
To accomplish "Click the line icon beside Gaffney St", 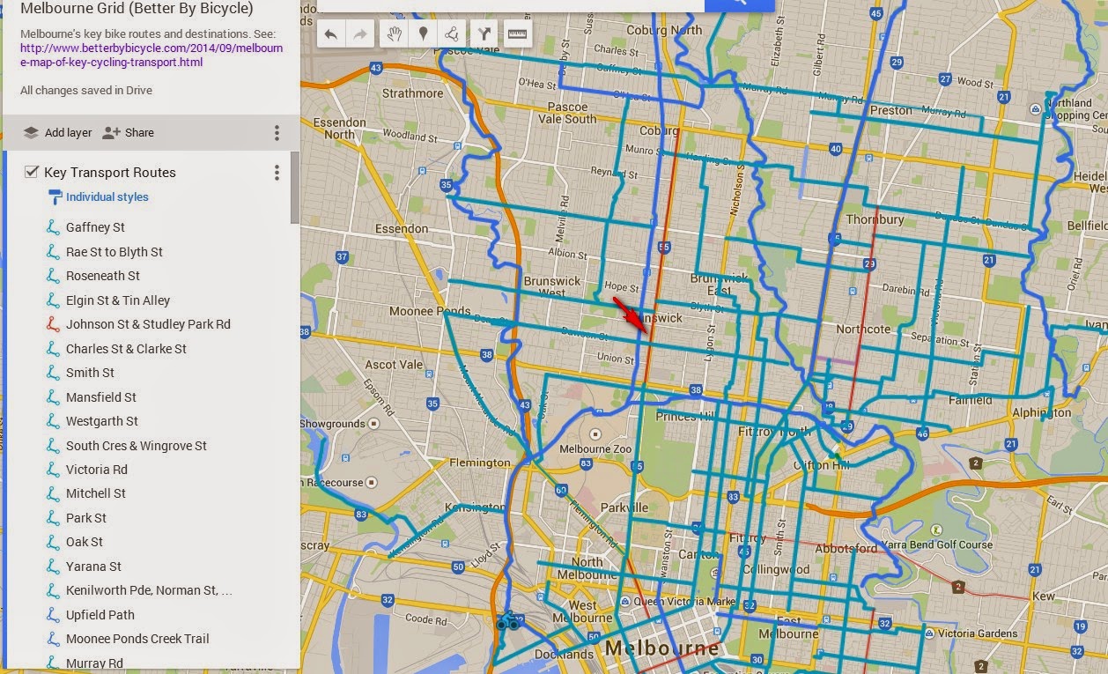I will click(x=53, y=227).
